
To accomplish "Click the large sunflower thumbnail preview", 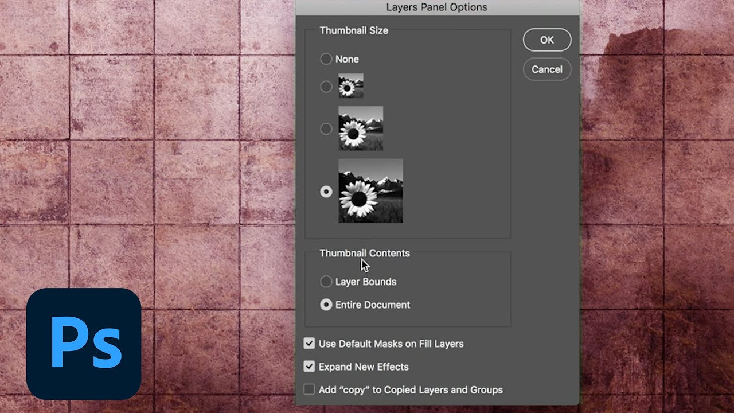I will (371, 191).
